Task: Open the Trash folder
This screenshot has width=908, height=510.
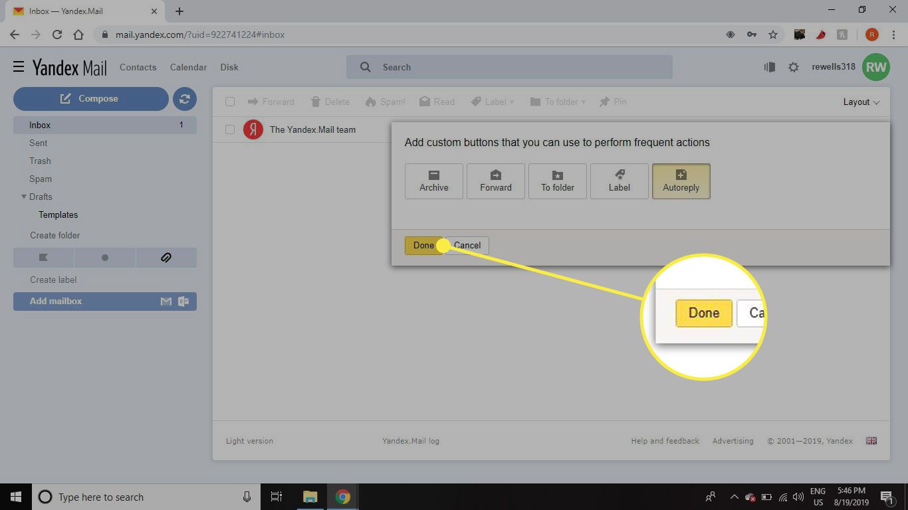Action: 40,161
